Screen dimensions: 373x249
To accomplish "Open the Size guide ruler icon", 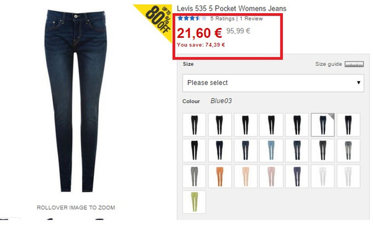I will 354,64.
